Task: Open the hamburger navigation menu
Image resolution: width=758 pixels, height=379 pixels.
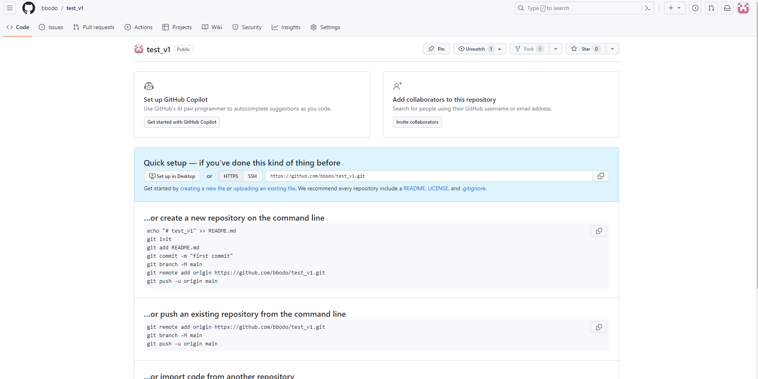Action: point(10,8)
